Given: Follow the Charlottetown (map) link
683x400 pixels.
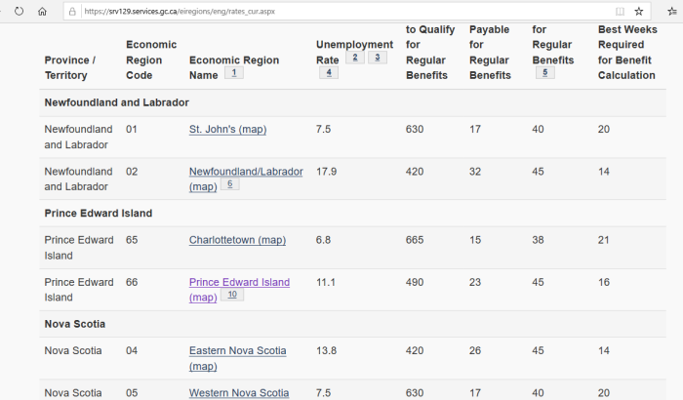Looking at the screenshot, I should click(237, 240).
